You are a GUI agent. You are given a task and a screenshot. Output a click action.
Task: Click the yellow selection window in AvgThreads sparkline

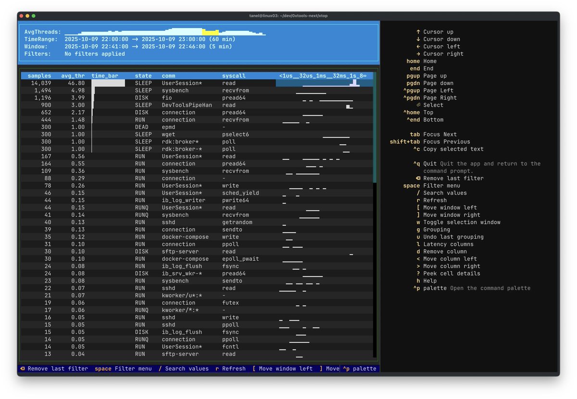(x=210, y=32)
